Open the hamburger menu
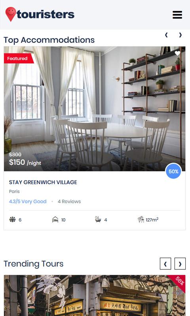Image resolution: width=190 pixels, height=316 pixels. [x=177, y=15]
